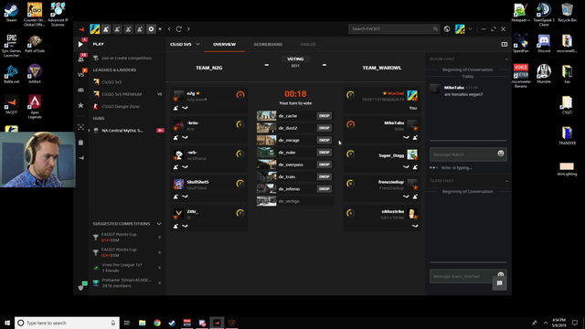Drop the de_nuke map

[324, 153]
